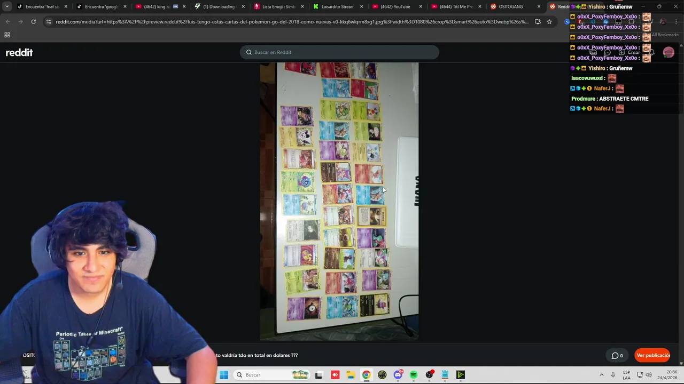Click the address bar URL

coord(291,21)
